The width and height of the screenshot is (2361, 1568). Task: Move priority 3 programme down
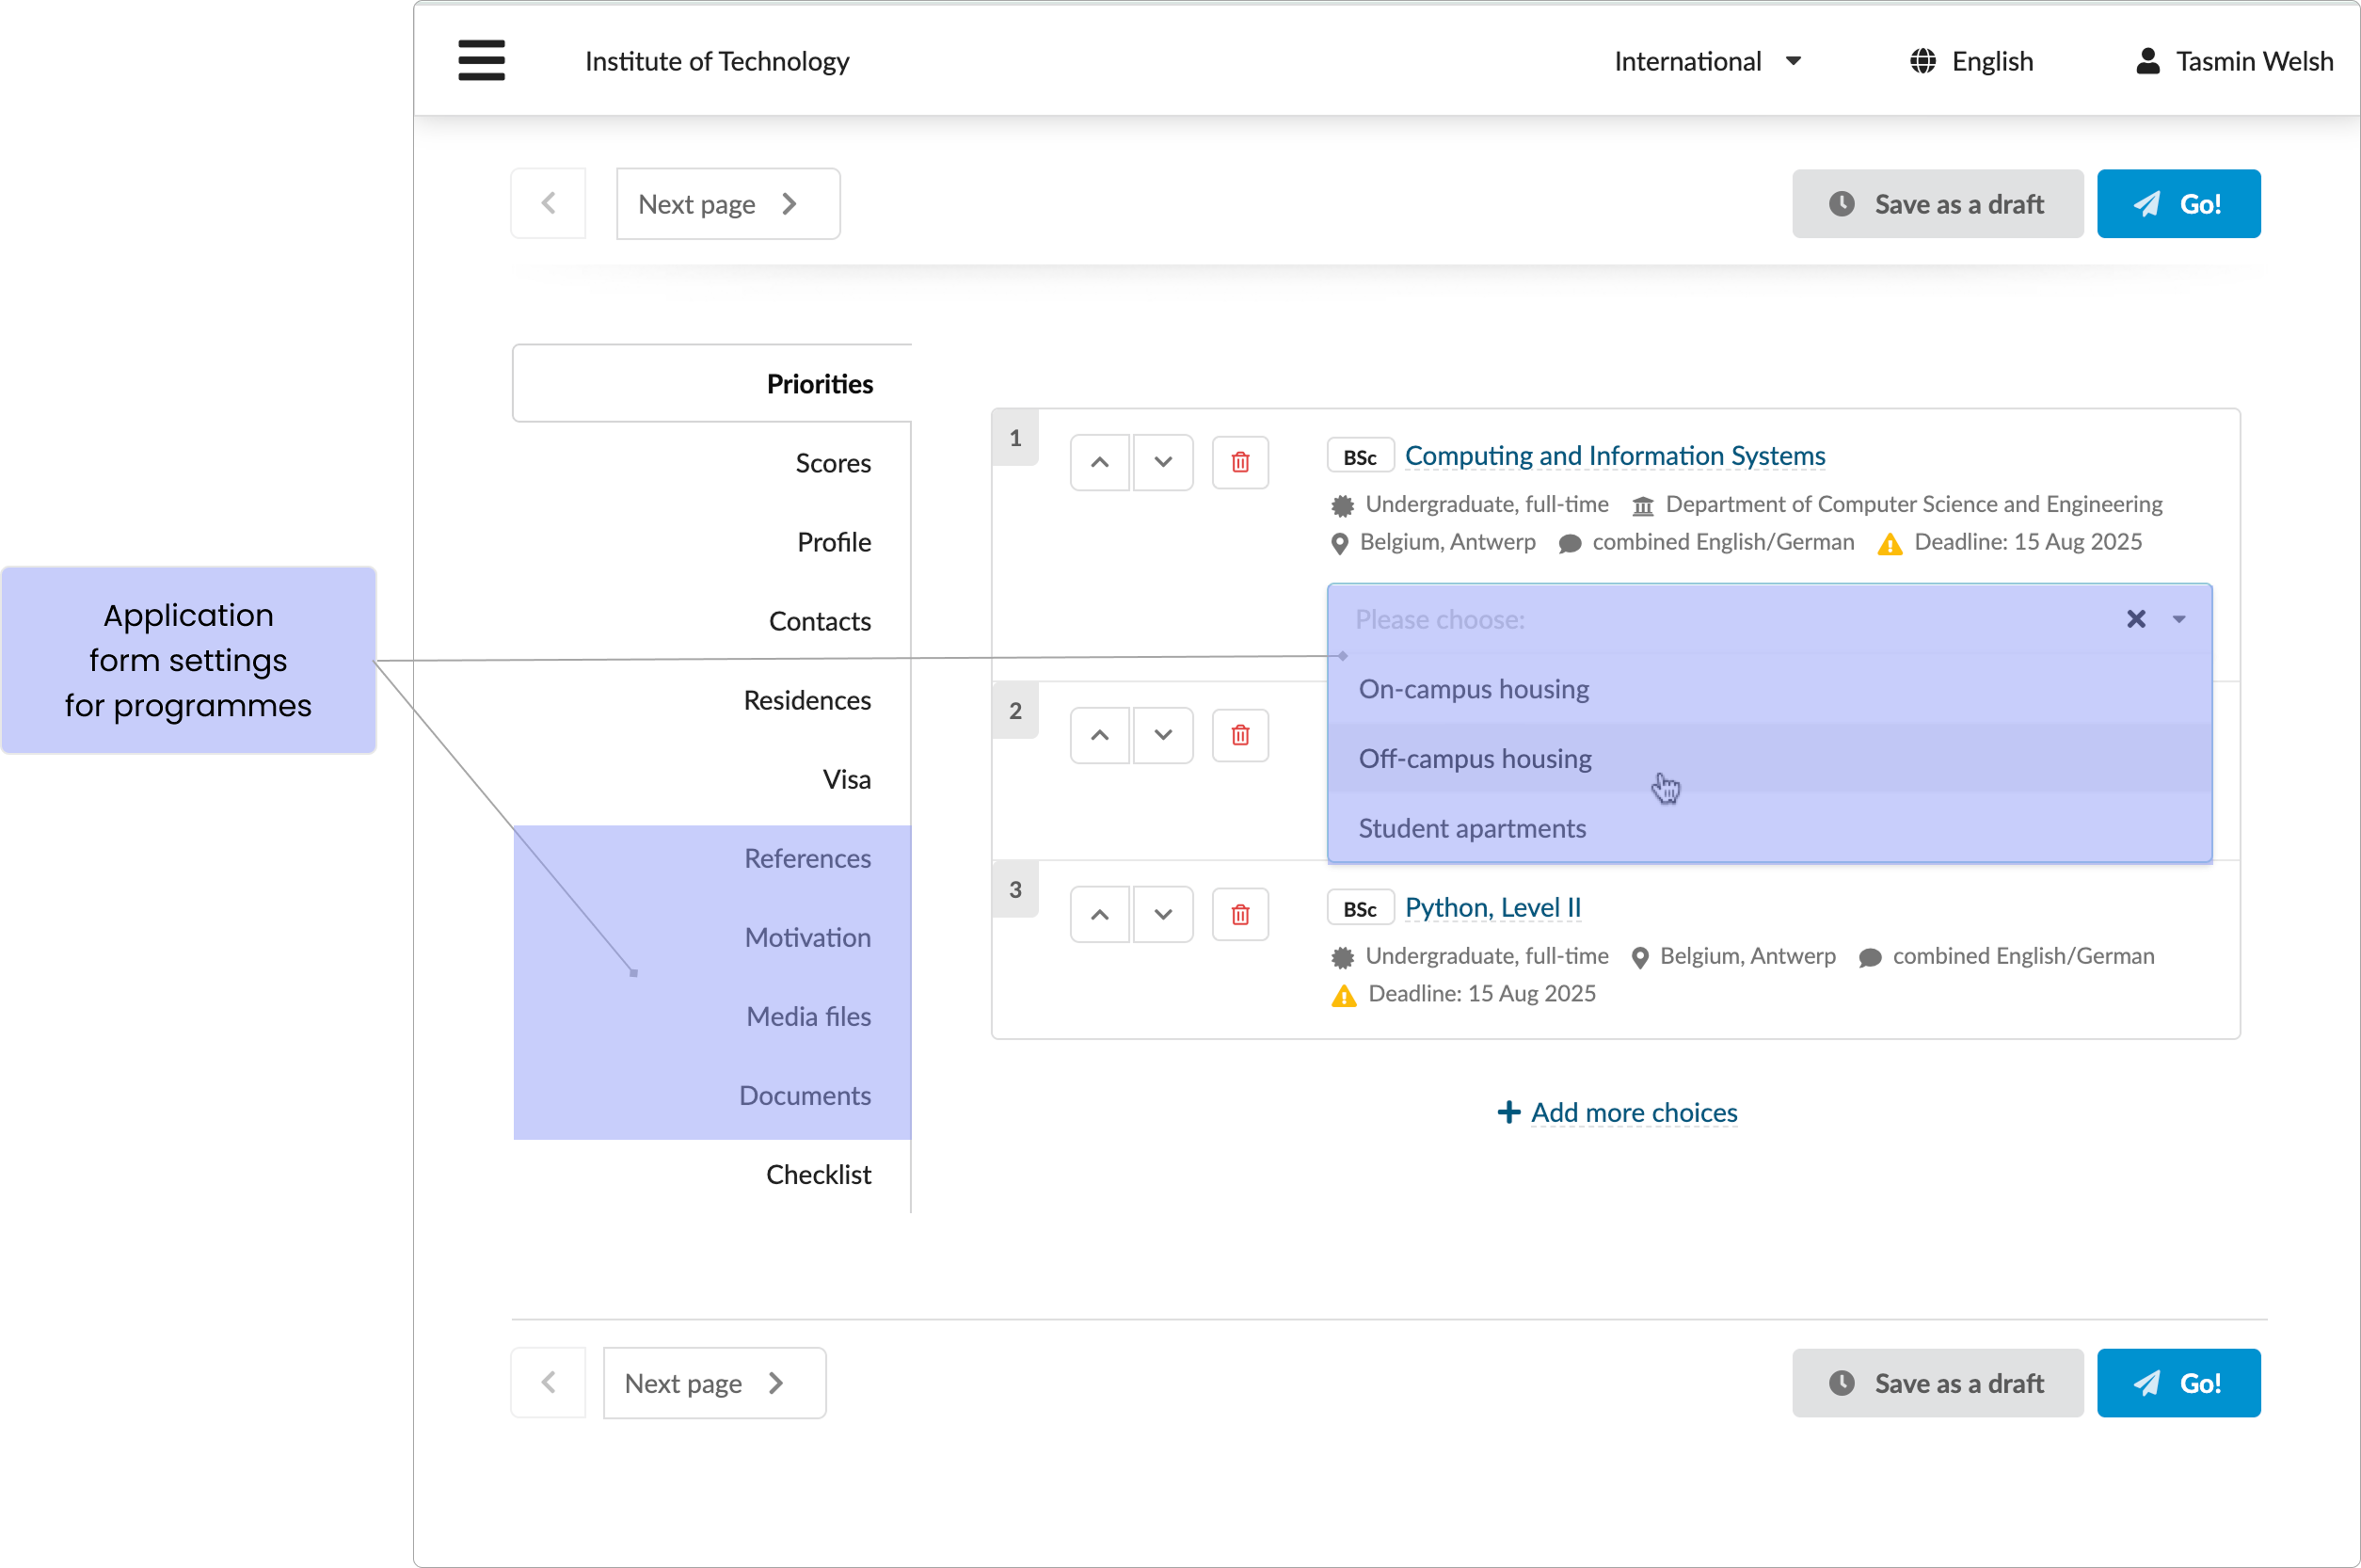[x=1162, y=914]
